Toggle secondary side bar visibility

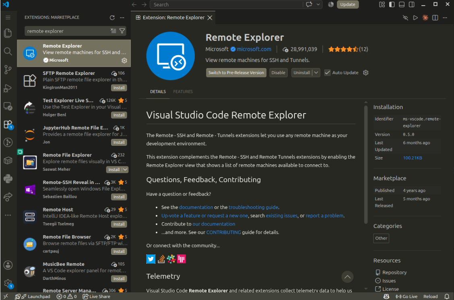(x=411, y=5)
